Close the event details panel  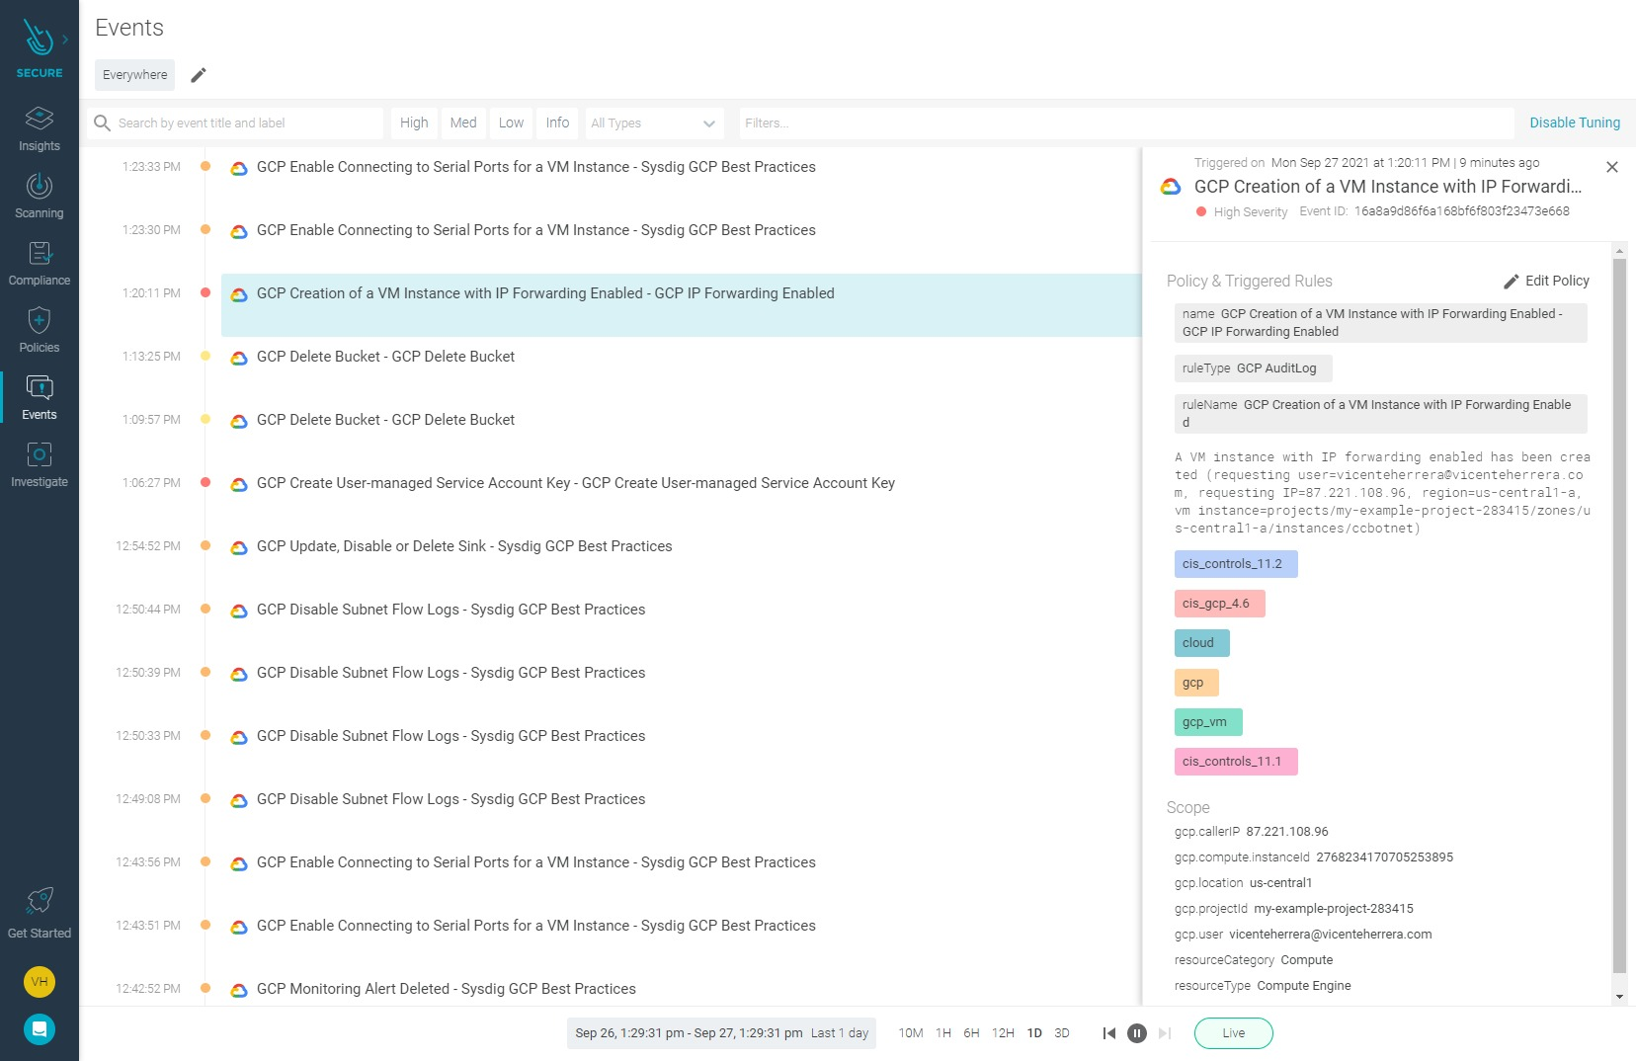[1612, 167]
